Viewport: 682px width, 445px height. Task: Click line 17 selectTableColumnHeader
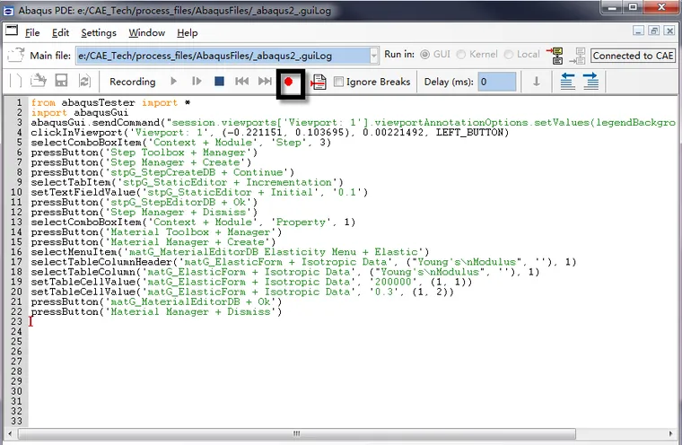pos(303,262)
